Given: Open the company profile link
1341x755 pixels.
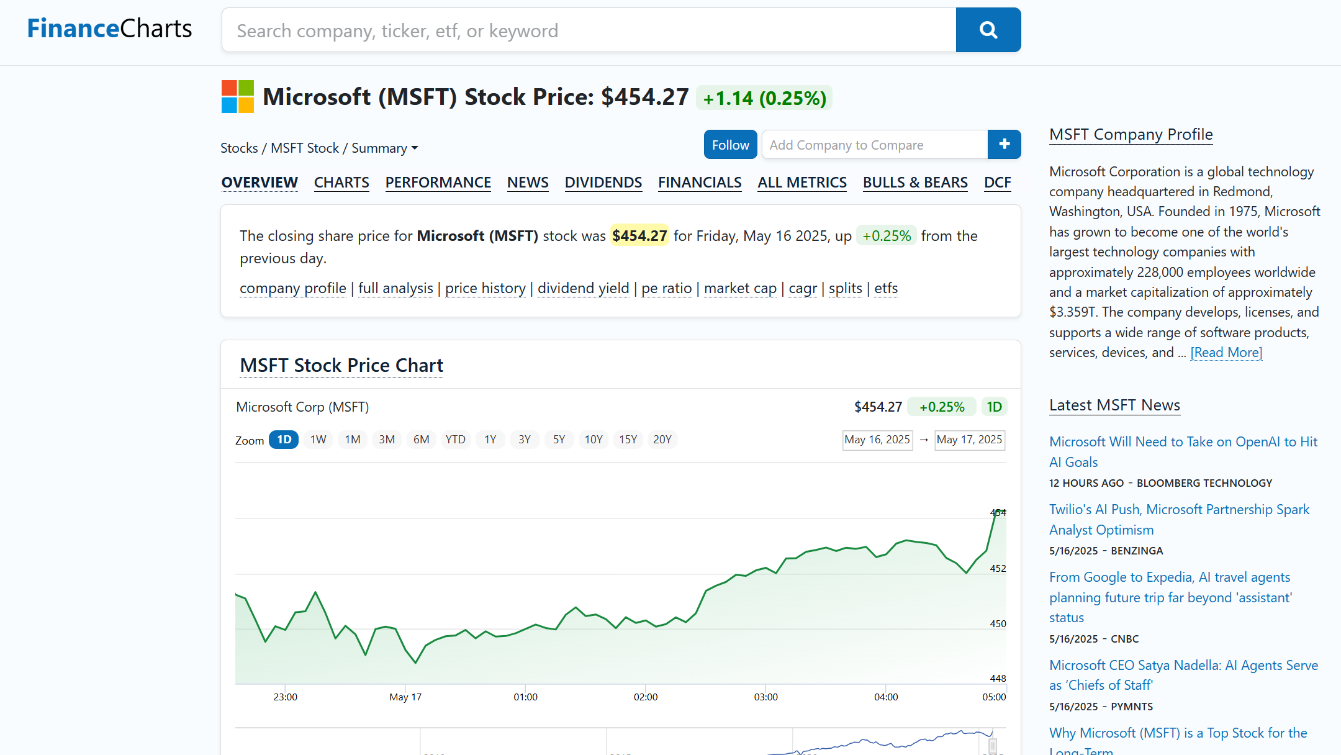Looking at the screenshot, I should coord(293,288).
